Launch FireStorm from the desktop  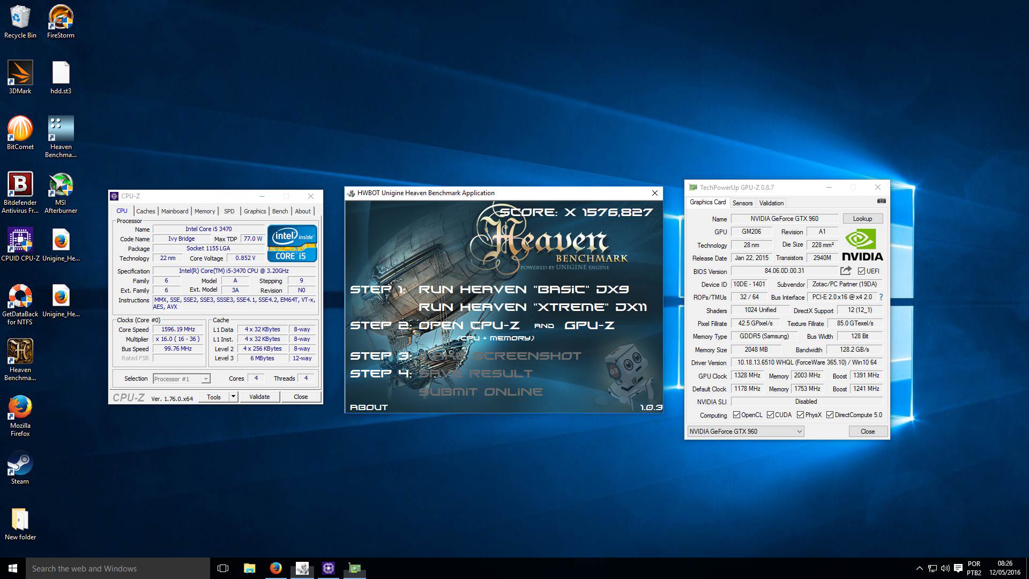tap(61, 22)
